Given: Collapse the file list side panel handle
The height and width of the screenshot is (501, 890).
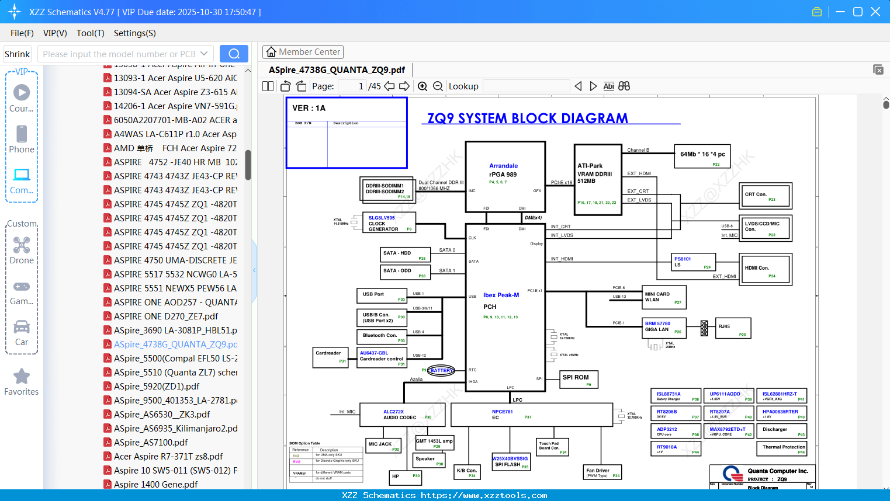Looking at the screenshot, I should (254, 270).
